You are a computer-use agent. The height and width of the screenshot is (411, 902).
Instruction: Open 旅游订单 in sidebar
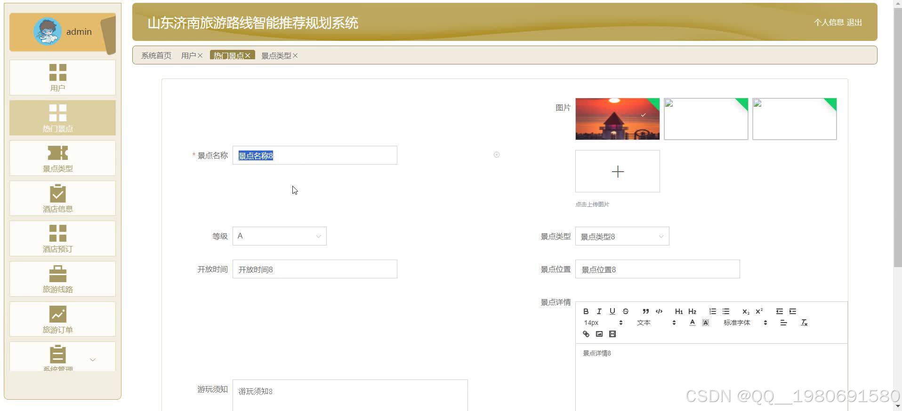(x=62, y=319)
